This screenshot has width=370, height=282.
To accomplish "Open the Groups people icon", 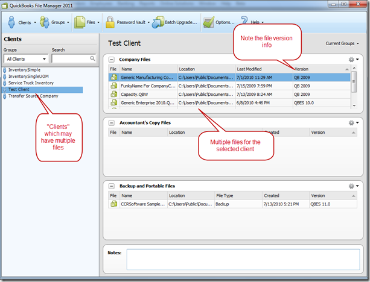I will point(44,22).
